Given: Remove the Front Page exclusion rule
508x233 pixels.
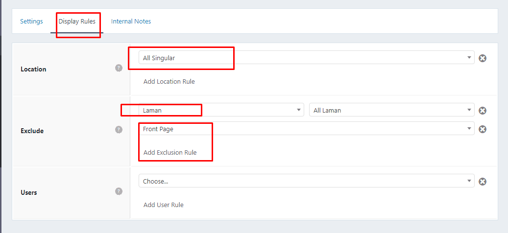Looking at the screenshot, I should click(483, 129).
